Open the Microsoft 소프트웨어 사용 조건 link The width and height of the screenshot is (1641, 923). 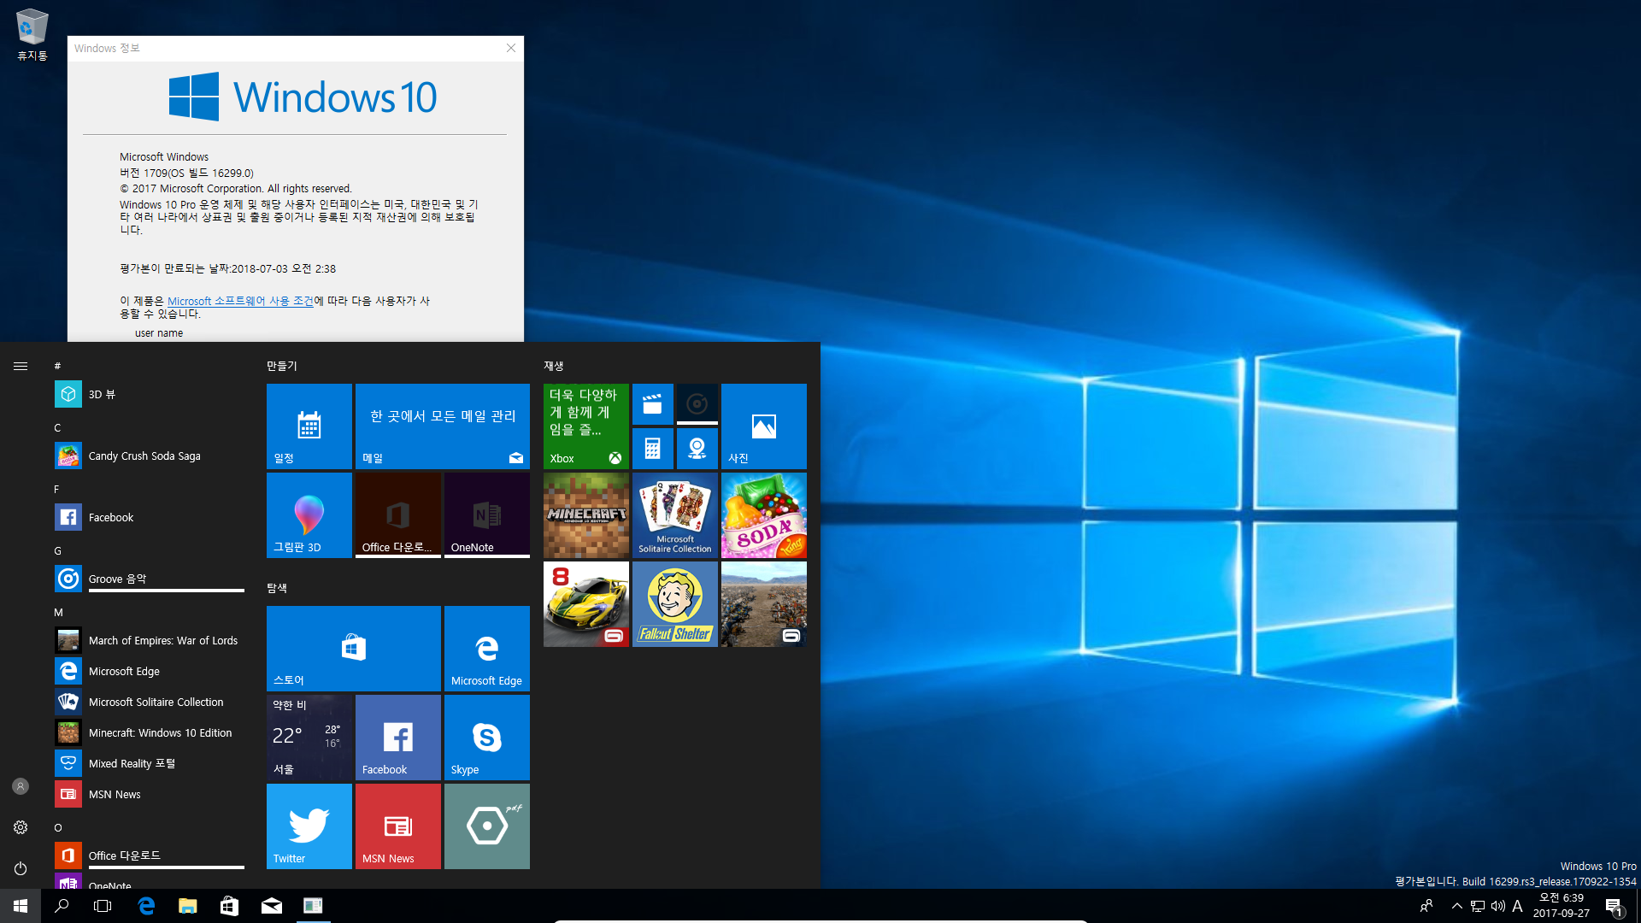coord(240,301)
